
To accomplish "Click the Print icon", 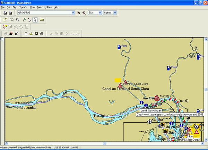I will [x=42, y=34].
